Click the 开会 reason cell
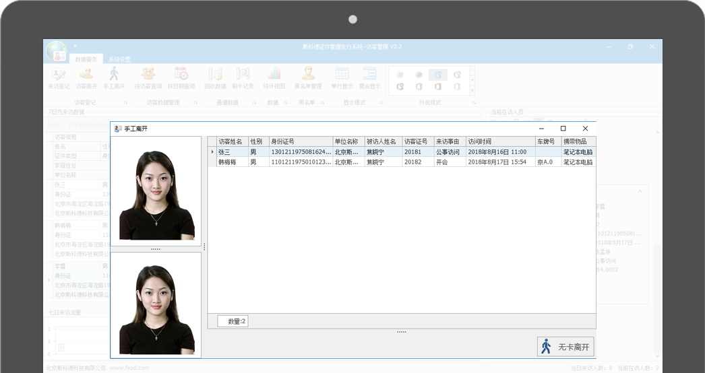705x373 pixels. point(450,162)
